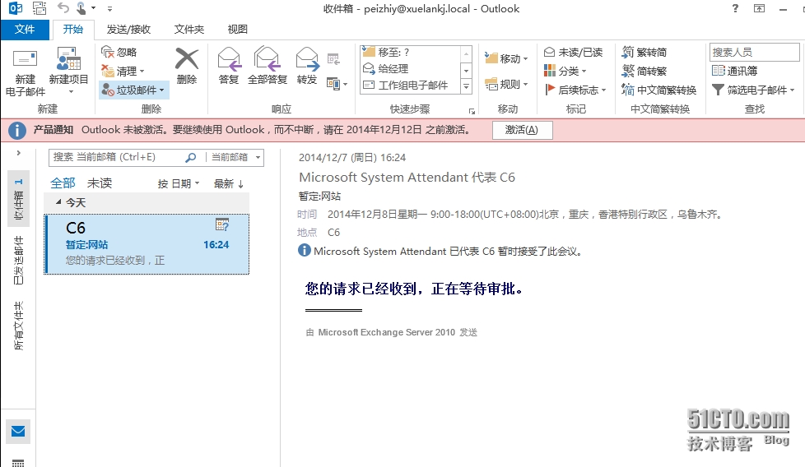Image resolution: width=805 pixels, height=467 pixels.
Task: Click the Undo icon in quick access toolbar
Action: pyautogui.click(x=63, y=7)
